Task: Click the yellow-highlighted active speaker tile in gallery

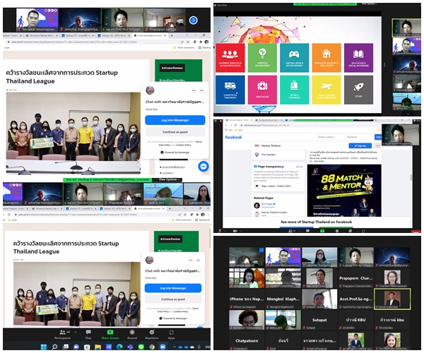Action: pyautogui.click(x=392, y=299)
